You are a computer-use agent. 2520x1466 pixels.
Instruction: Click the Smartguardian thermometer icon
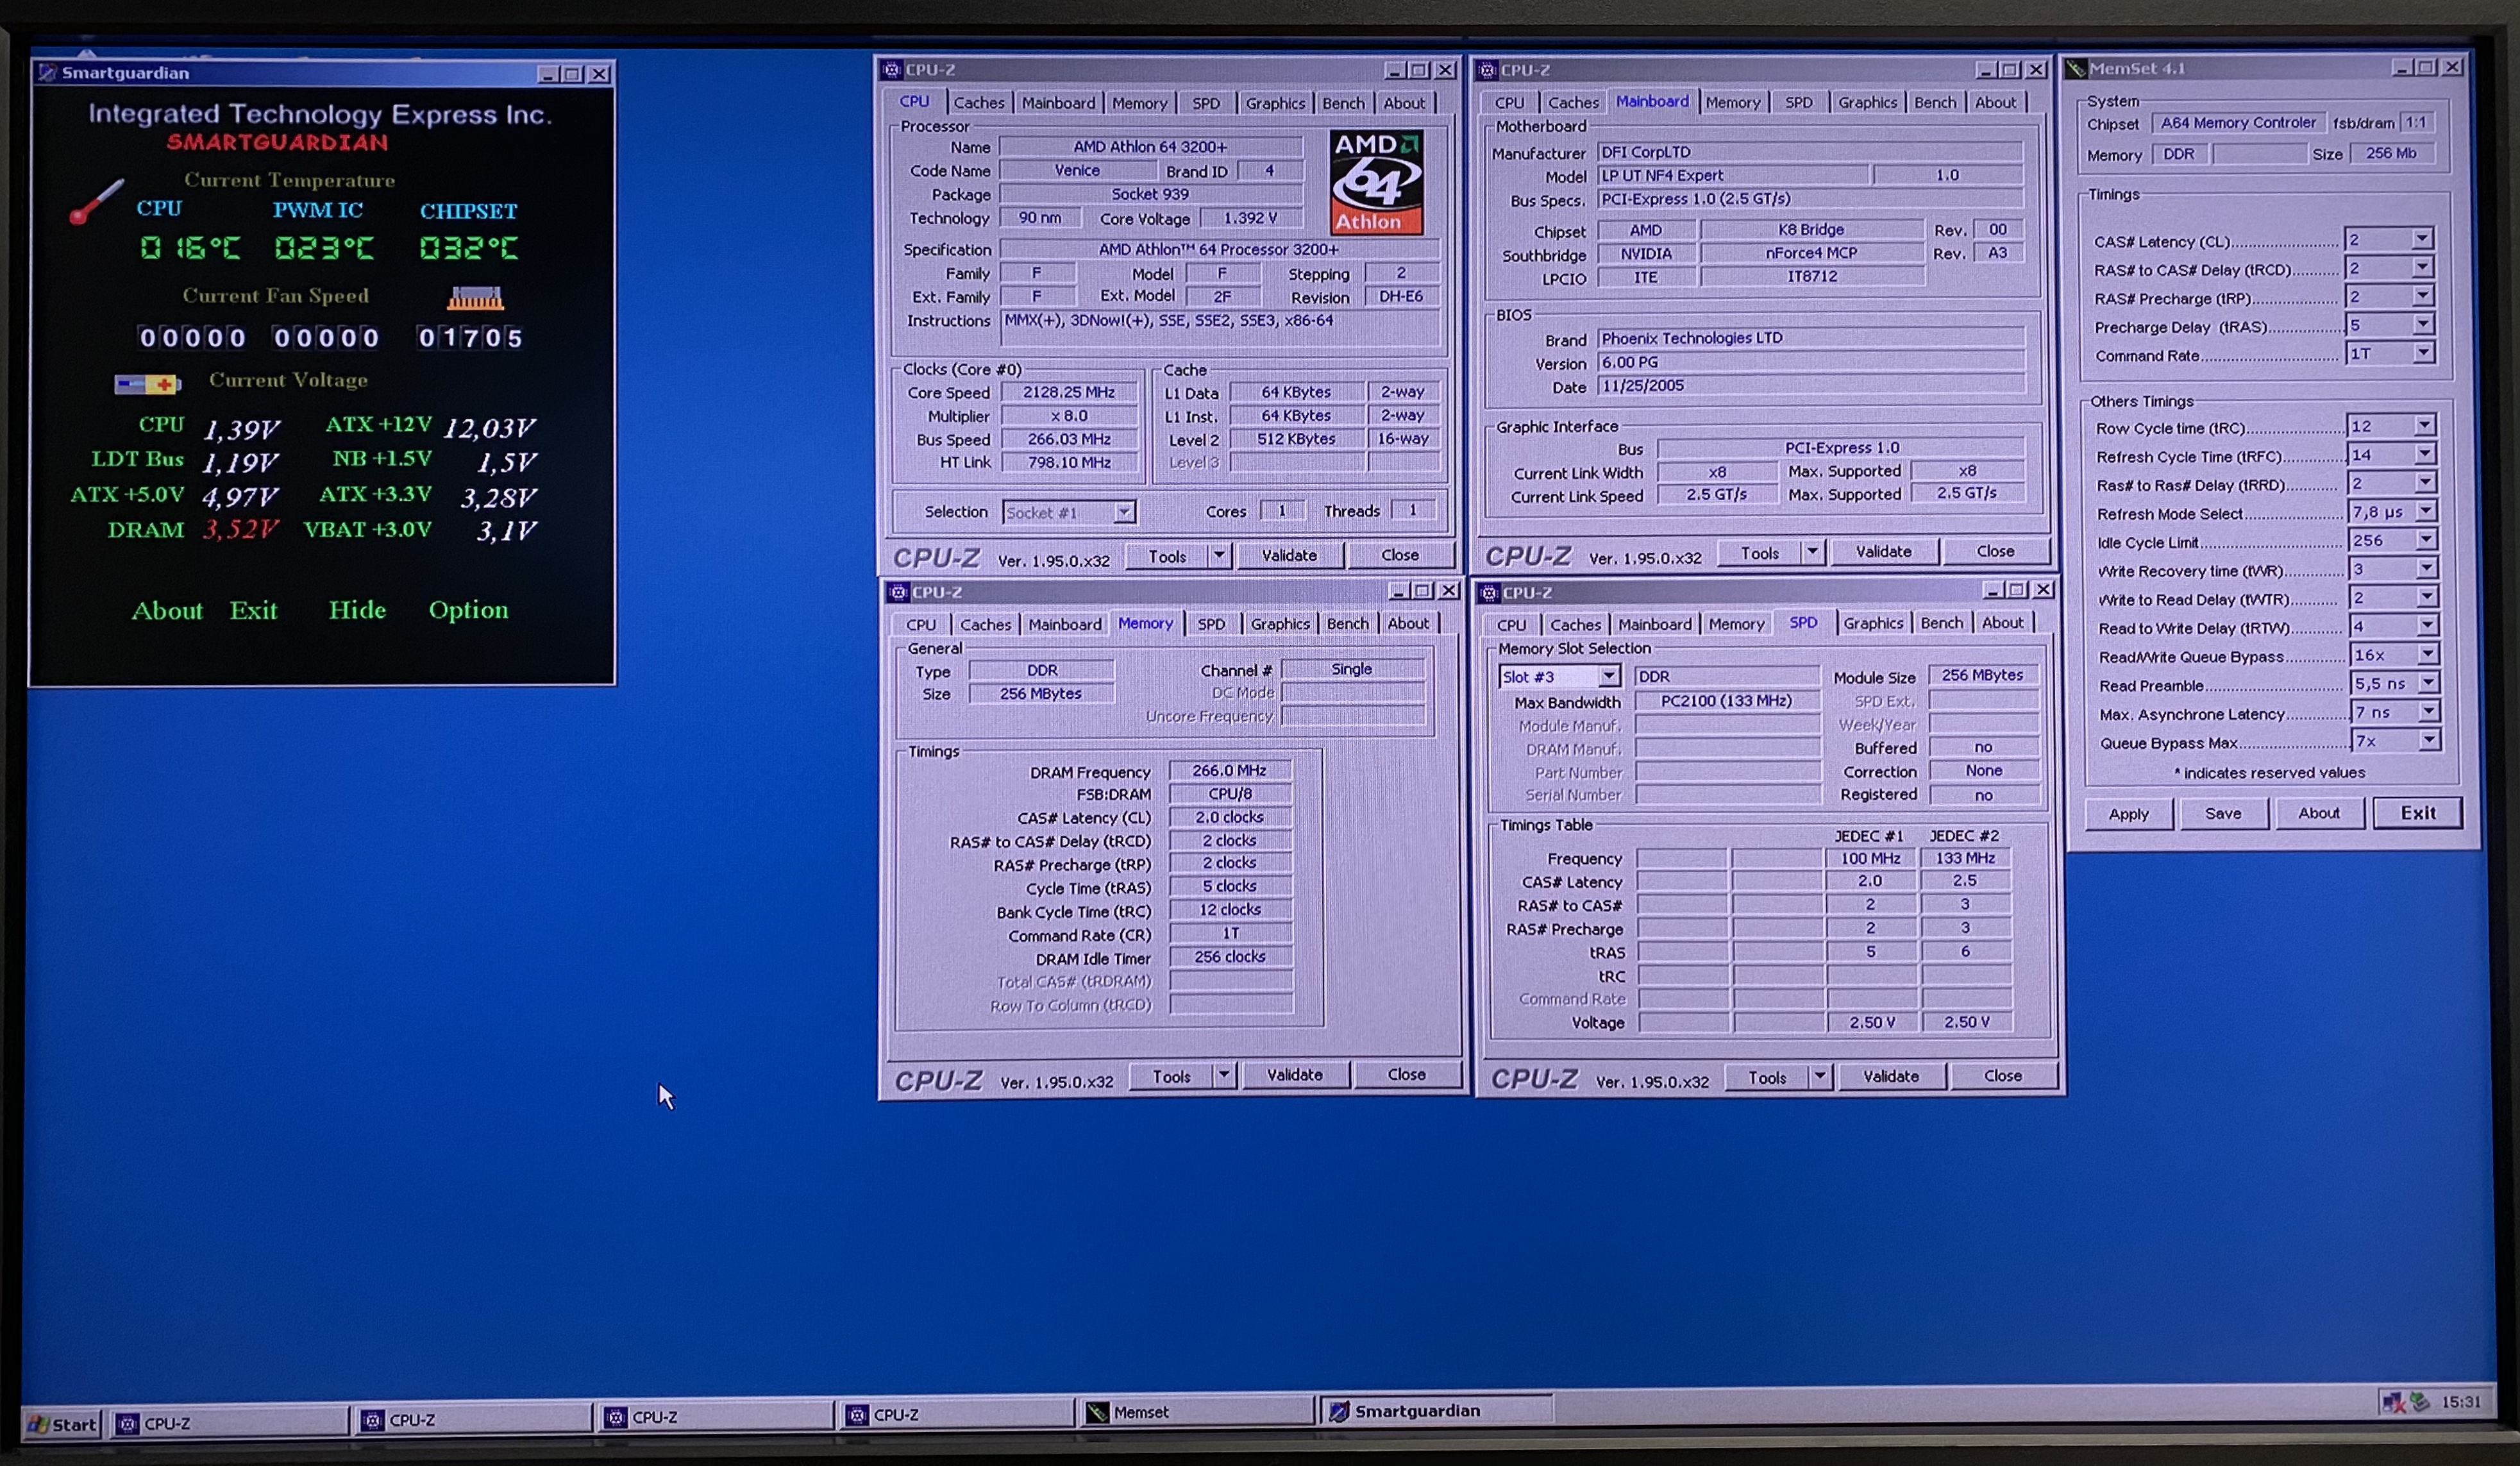pyautogui.click(x=97, y=202)
